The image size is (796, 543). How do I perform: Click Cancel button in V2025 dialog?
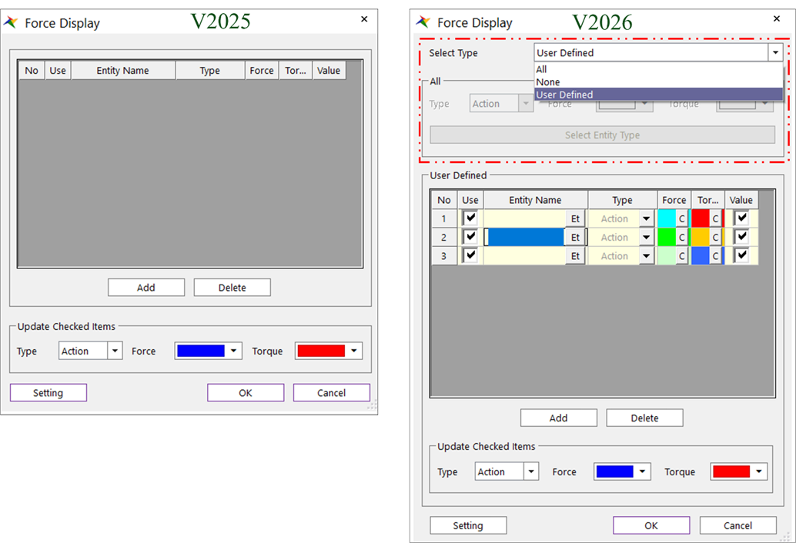coord(332,393)
